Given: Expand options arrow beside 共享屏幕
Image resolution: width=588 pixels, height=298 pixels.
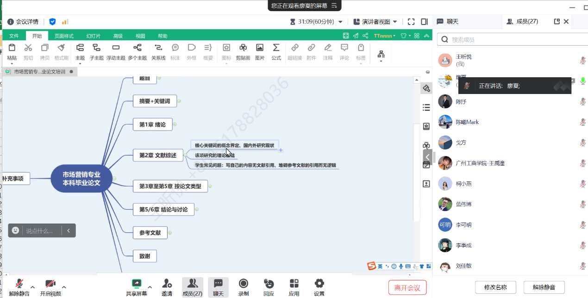Looking at the screenshot, I should [150, 287].
